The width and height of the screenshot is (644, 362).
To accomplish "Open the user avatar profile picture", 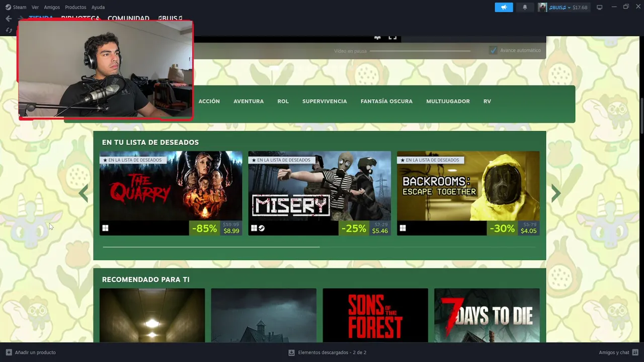I will (542, 7).
